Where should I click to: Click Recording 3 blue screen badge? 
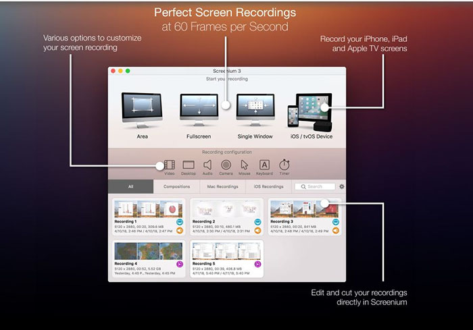(336, 222)
